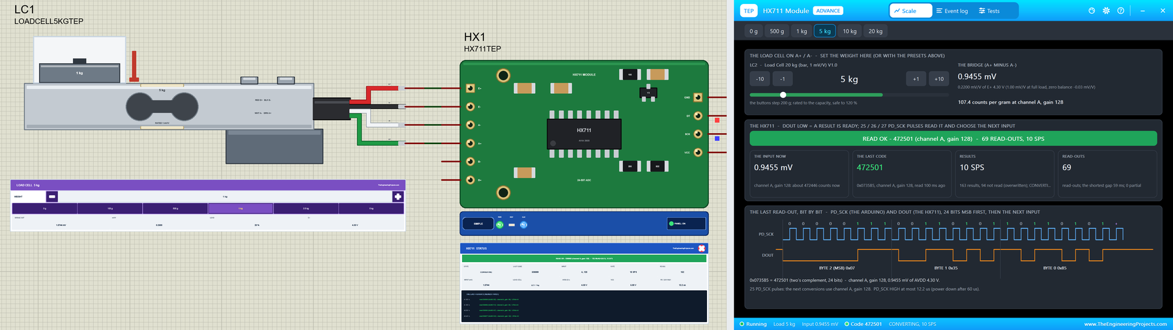Click the SCK pin on HX711 board
Screen dimensions: 1173x330
pos(698,134)
